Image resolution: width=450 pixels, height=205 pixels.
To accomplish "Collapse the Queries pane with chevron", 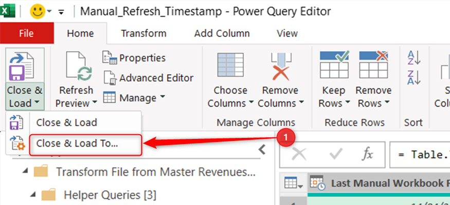I will point(262,149).
